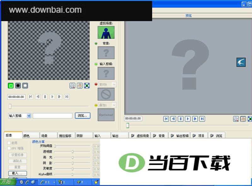Click the 灵敏度 slider

pos(72,169)
